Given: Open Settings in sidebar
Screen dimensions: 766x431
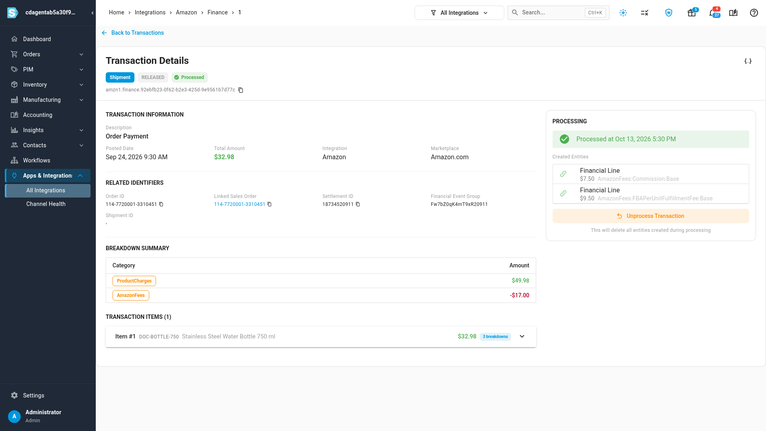Looking at the screenshot, I should click(48, 395).
